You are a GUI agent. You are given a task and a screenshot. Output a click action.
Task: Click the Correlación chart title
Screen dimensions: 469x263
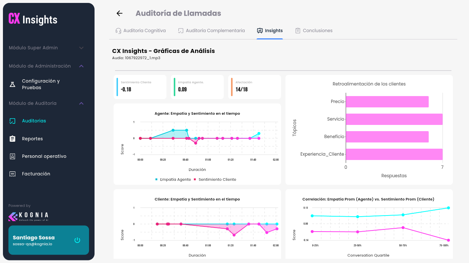tap(368, 199)
